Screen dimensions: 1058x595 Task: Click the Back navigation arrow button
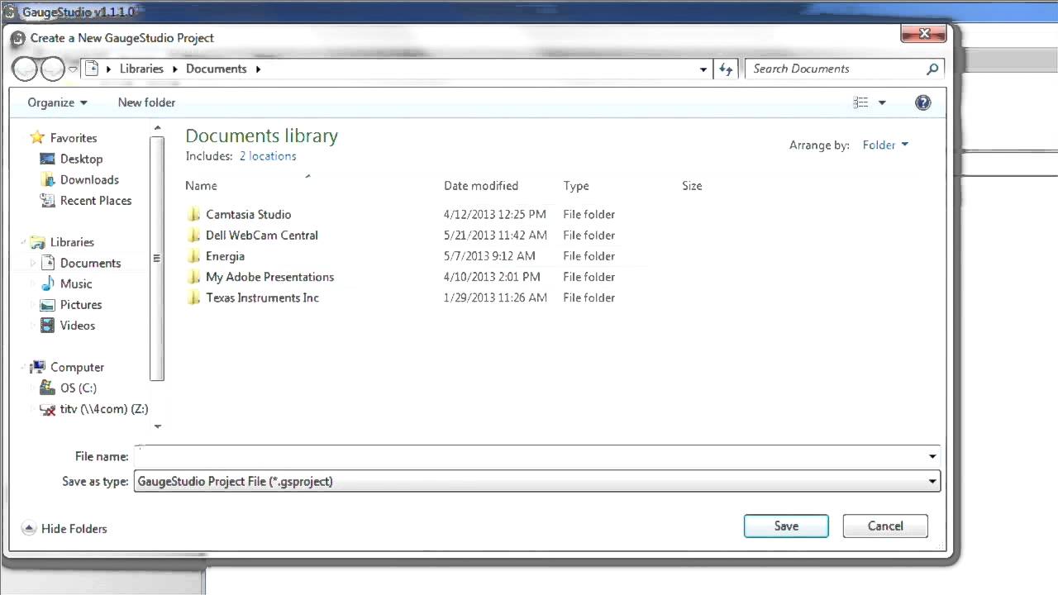pos(25,69)
